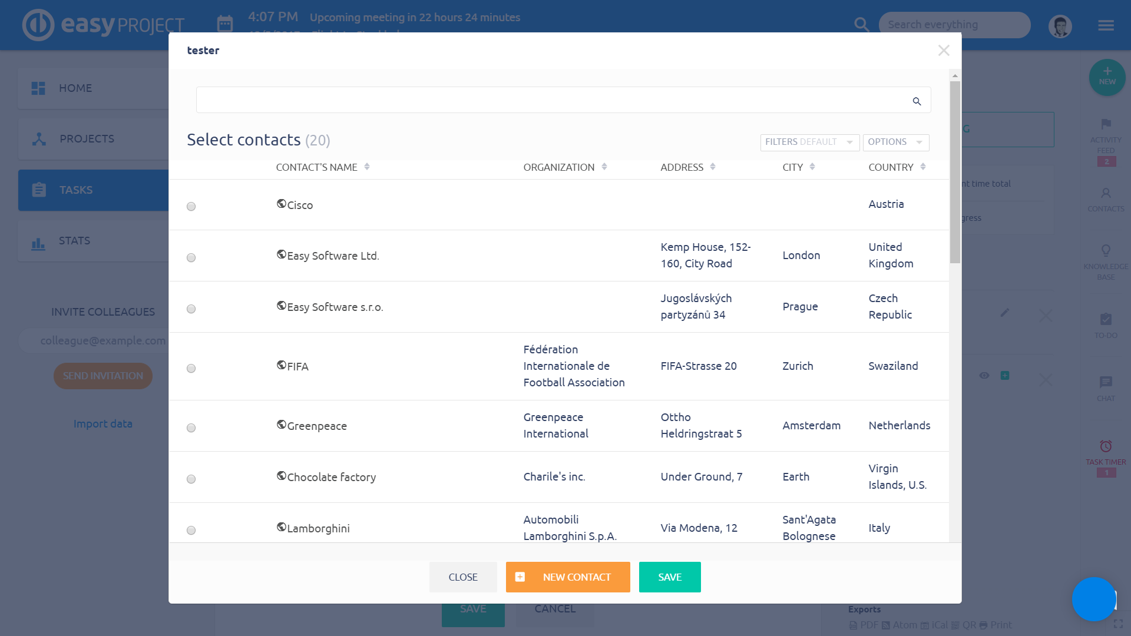Click the SEND INVITATION button

click(x=103, y=376)
